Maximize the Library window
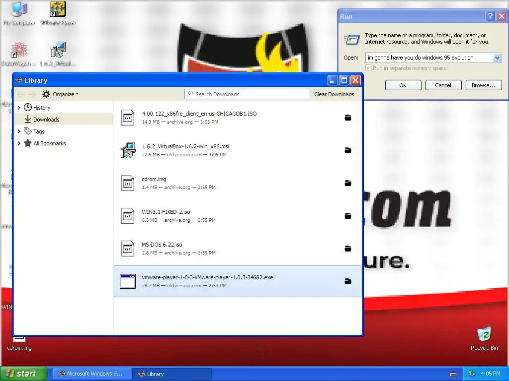Viewport: 509px width, 381px height. pos(344,80)
